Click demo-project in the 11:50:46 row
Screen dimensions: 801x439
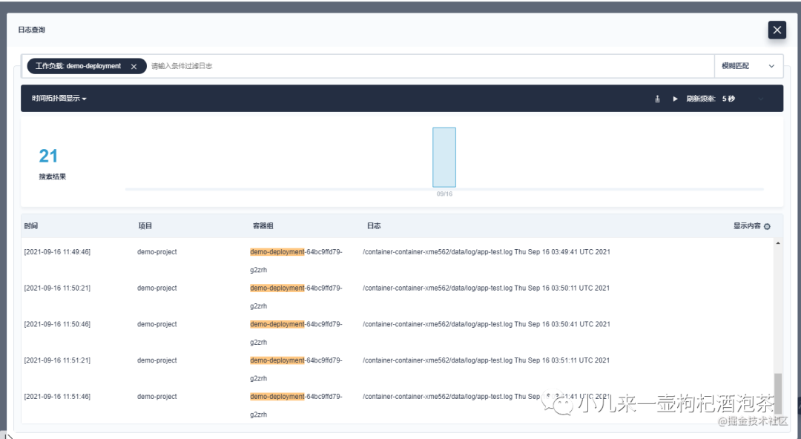(156, 325)
